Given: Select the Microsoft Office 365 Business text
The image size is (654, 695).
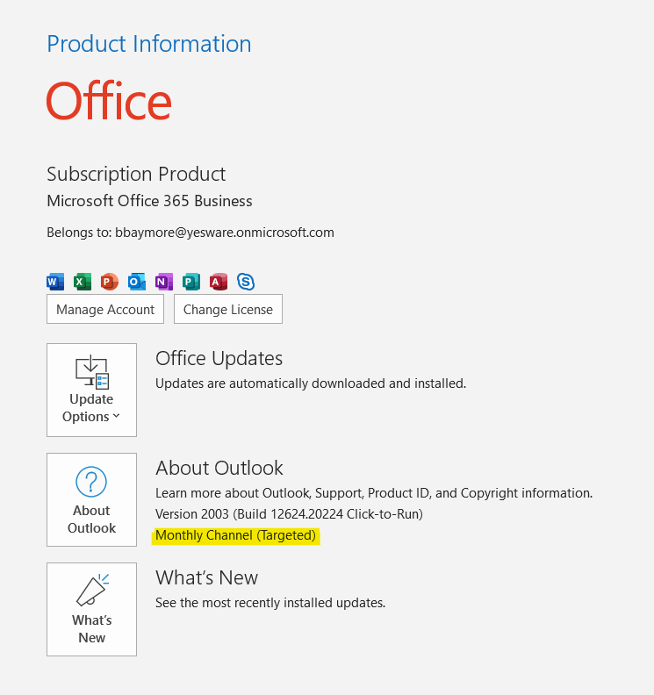Looking at the screenshot, I should coord(149,201).
